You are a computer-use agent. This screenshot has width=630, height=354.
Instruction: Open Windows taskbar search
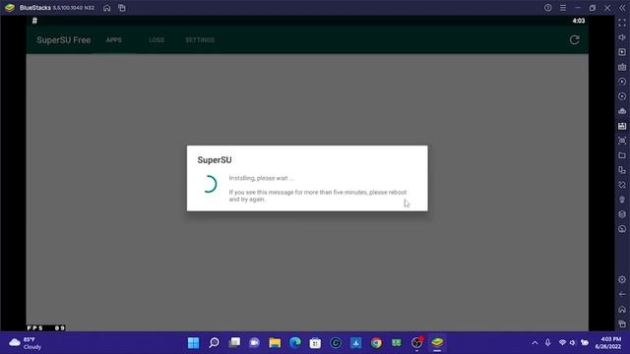coord(214,343)
